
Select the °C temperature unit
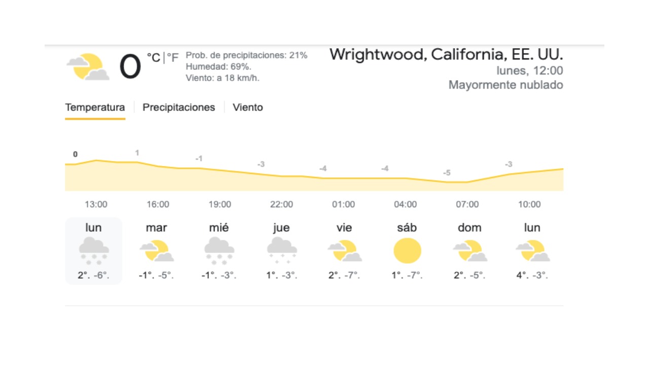click(x=154, y=58)
